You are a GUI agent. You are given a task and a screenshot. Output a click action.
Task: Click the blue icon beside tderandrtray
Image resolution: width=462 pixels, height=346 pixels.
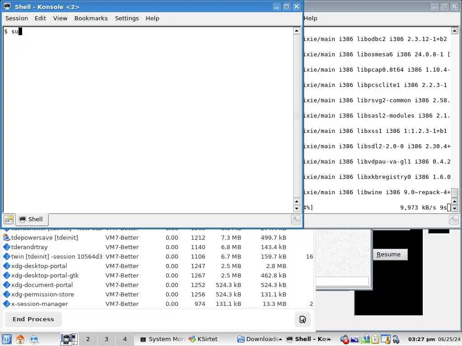(x=6, y=247)
